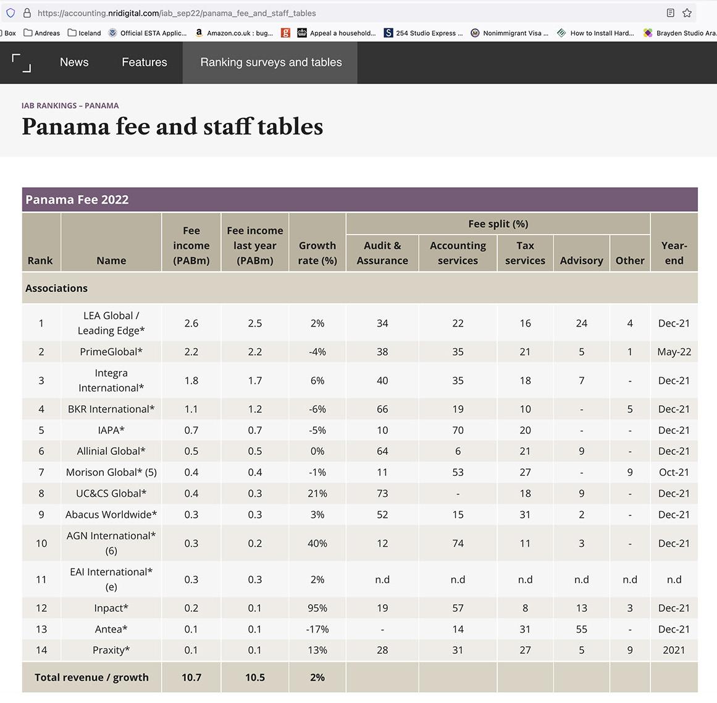Click the orange 'g' bookmark icon
Viewport: 717px width, 703px height.
click(285, 33)
